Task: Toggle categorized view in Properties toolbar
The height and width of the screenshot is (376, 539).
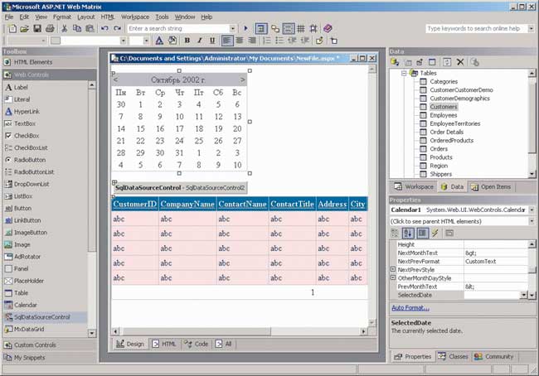Action: click(x=395, y=234)
